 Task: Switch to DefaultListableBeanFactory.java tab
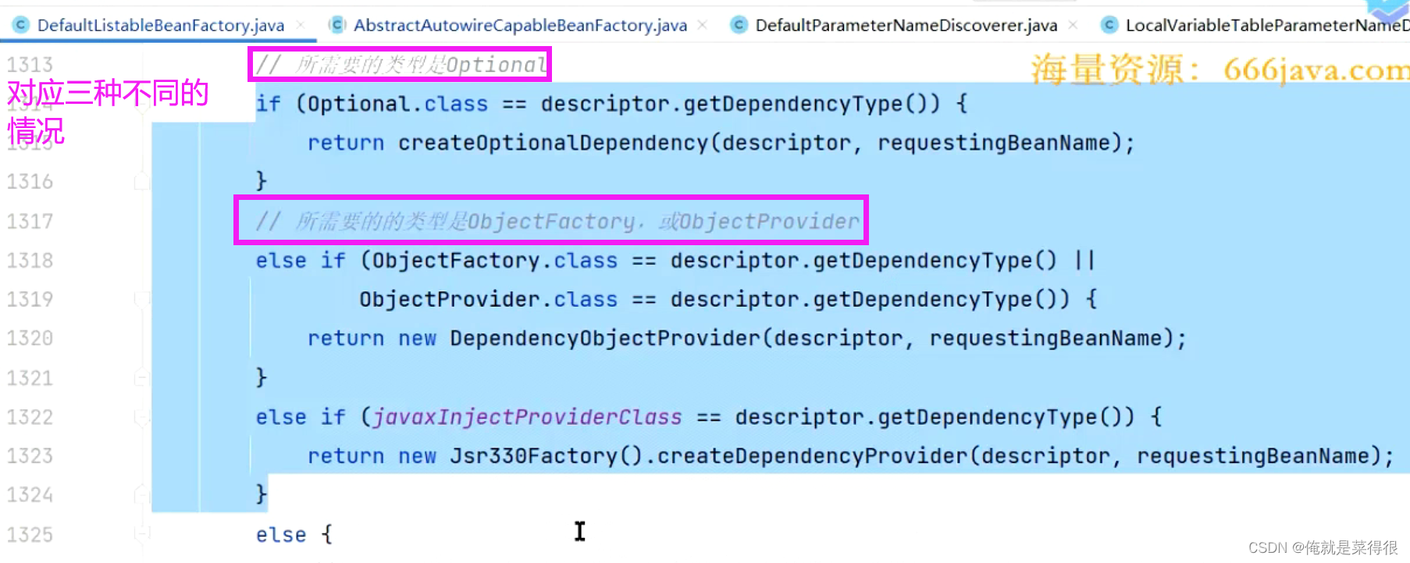(160, 25)
